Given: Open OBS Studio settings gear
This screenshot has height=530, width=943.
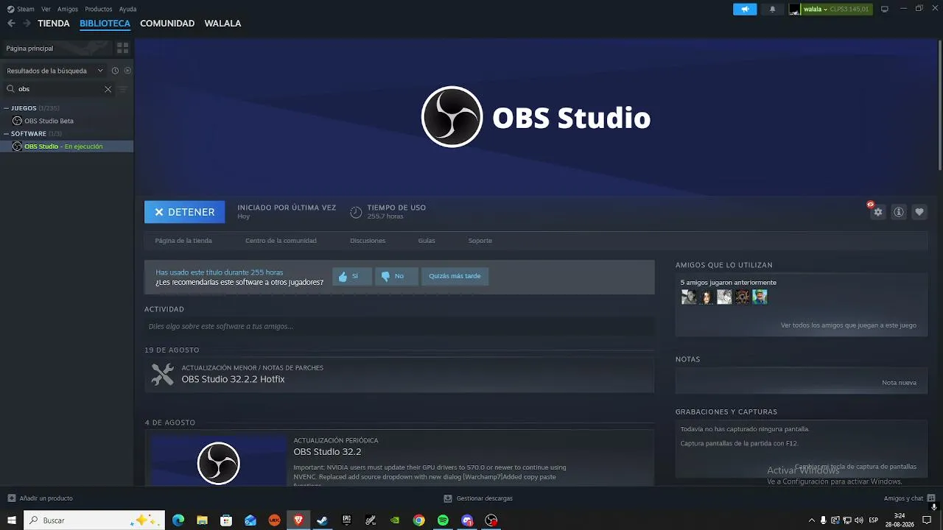Looking at the screenshot, I should [x=877, y=212].
